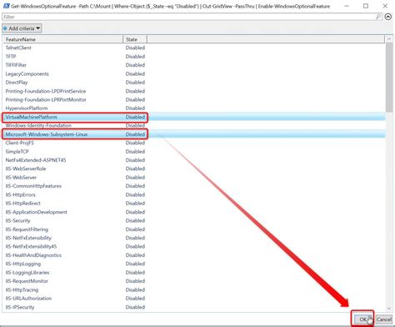Select the IIS-WebServerRole row
395x327 pixels.
[x=194, y=169]
